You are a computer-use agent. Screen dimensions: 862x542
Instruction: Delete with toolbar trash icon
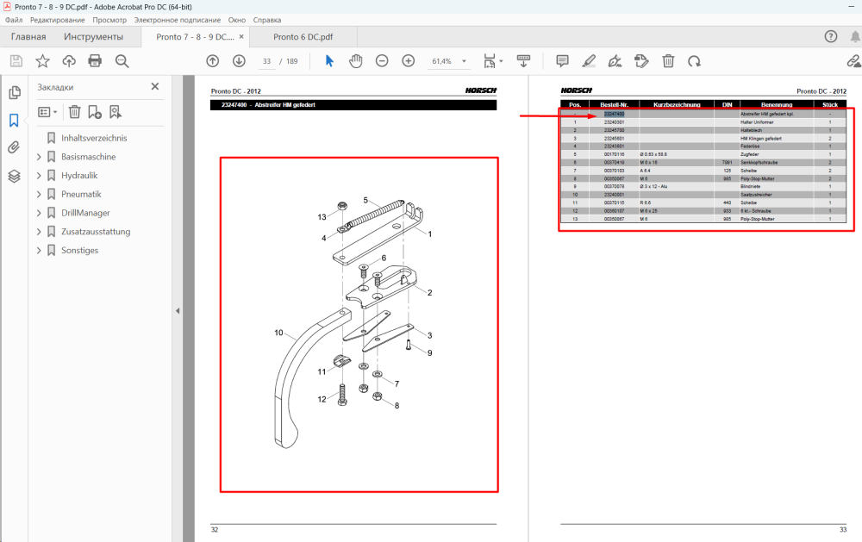click(668, 61)
